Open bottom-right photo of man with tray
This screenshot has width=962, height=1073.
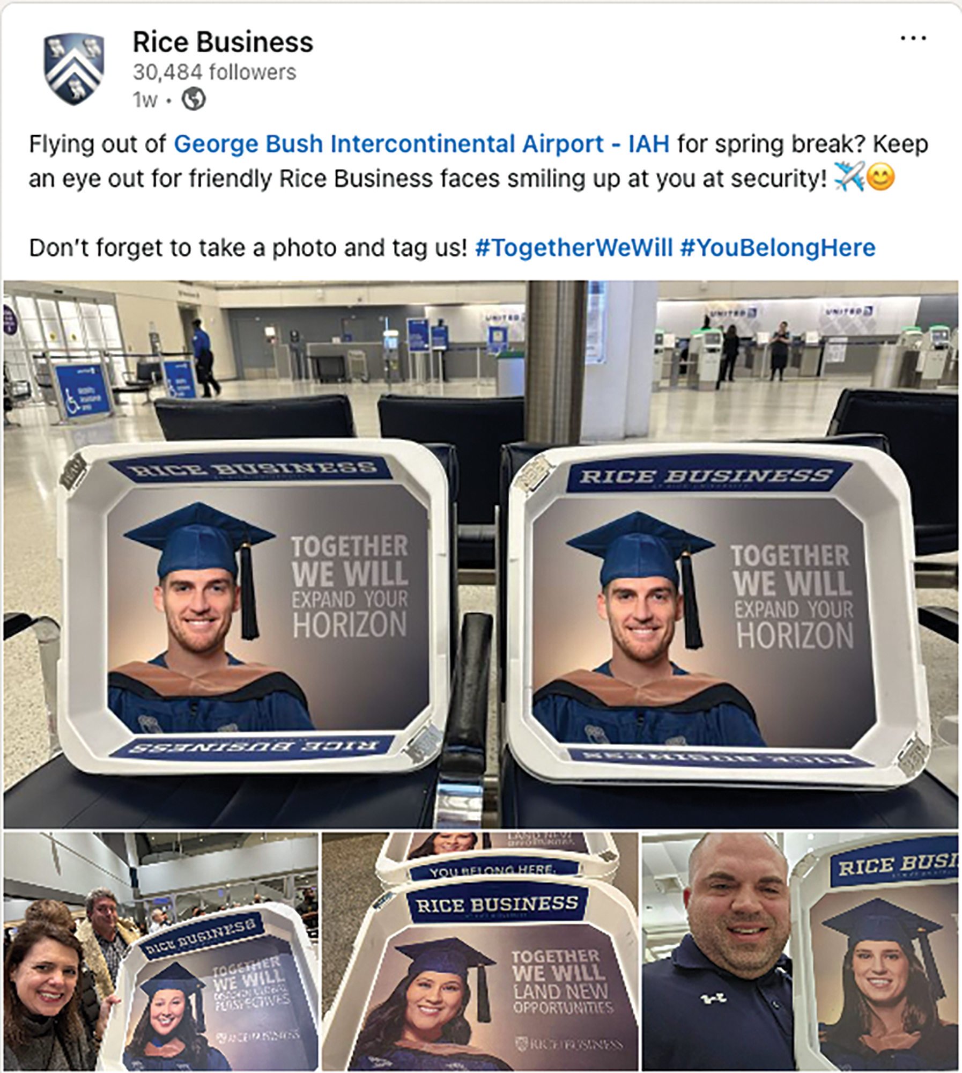pos(800,952)
